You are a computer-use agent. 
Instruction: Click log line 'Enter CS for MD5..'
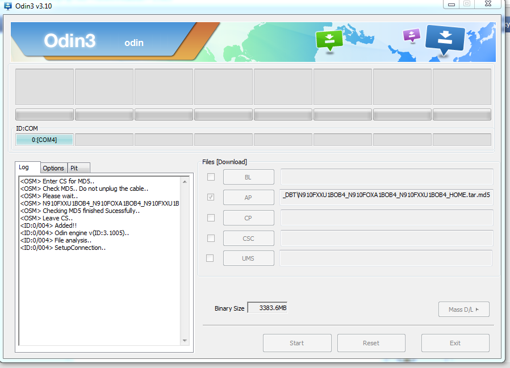click(57, 181)
